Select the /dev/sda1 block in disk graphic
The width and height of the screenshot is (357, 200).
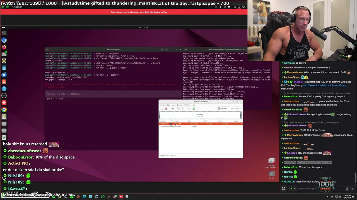tap(200, 115)
